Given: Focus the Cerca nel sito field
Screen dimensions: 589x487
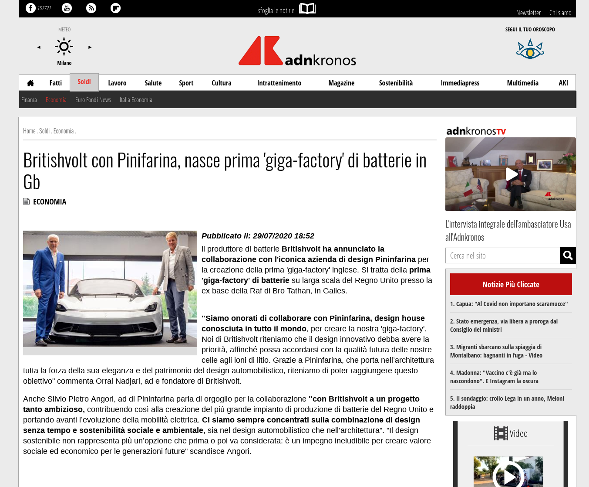Looking at the screenshot, I should click(503, 255).
